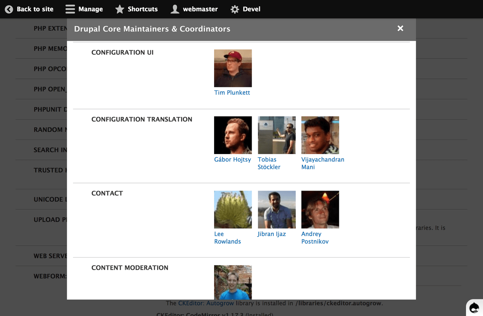Open Andrey Postnikov's profile link
483x316 pixels.
pos(315,238)
